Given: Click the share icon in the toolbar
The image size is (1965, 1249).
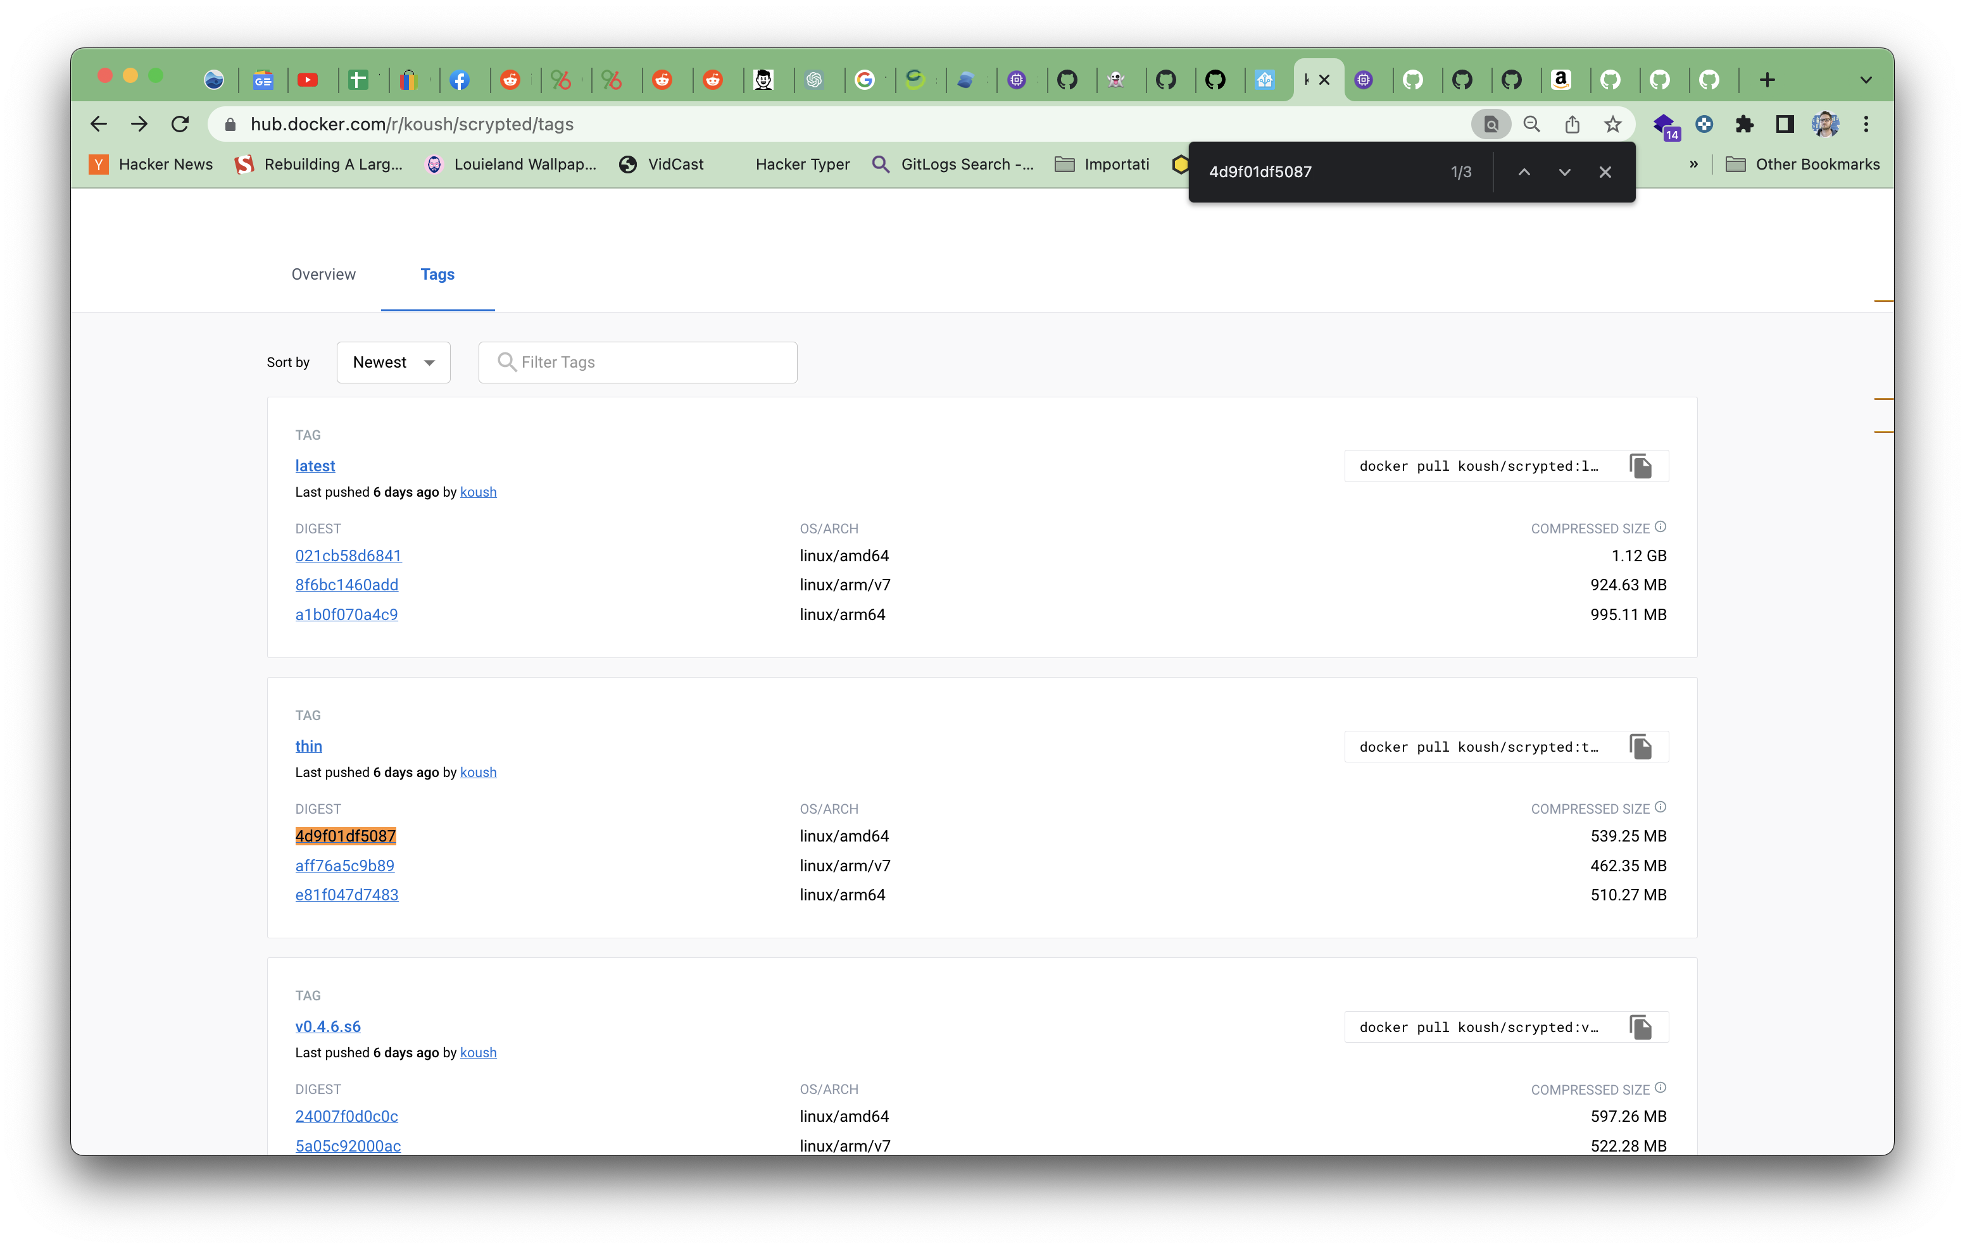Looking at the screenshot, I should pyautogui.click(x=1572, y=124).
